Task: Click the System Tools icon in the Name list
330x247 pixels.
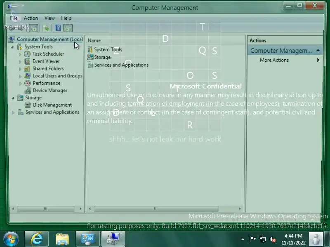Action: [x=90, y=49]
